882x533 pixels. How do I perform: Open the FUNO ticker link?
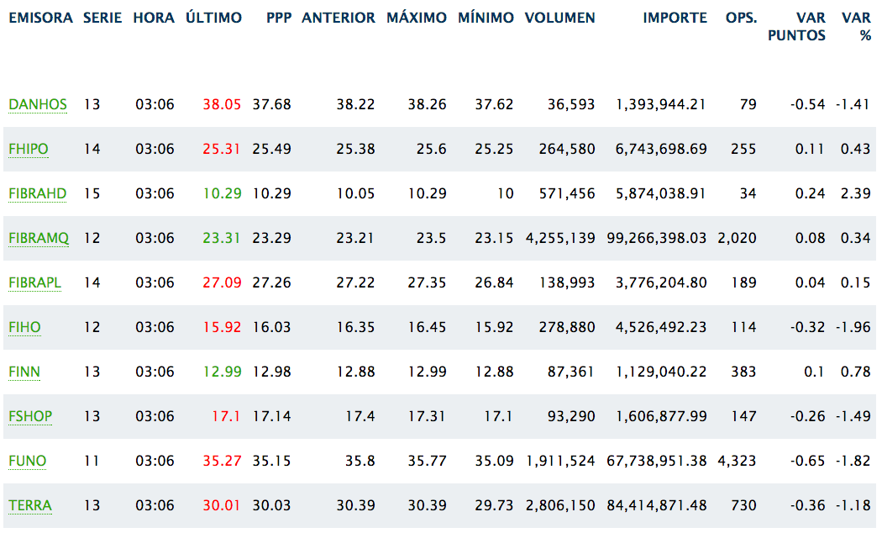27,461
